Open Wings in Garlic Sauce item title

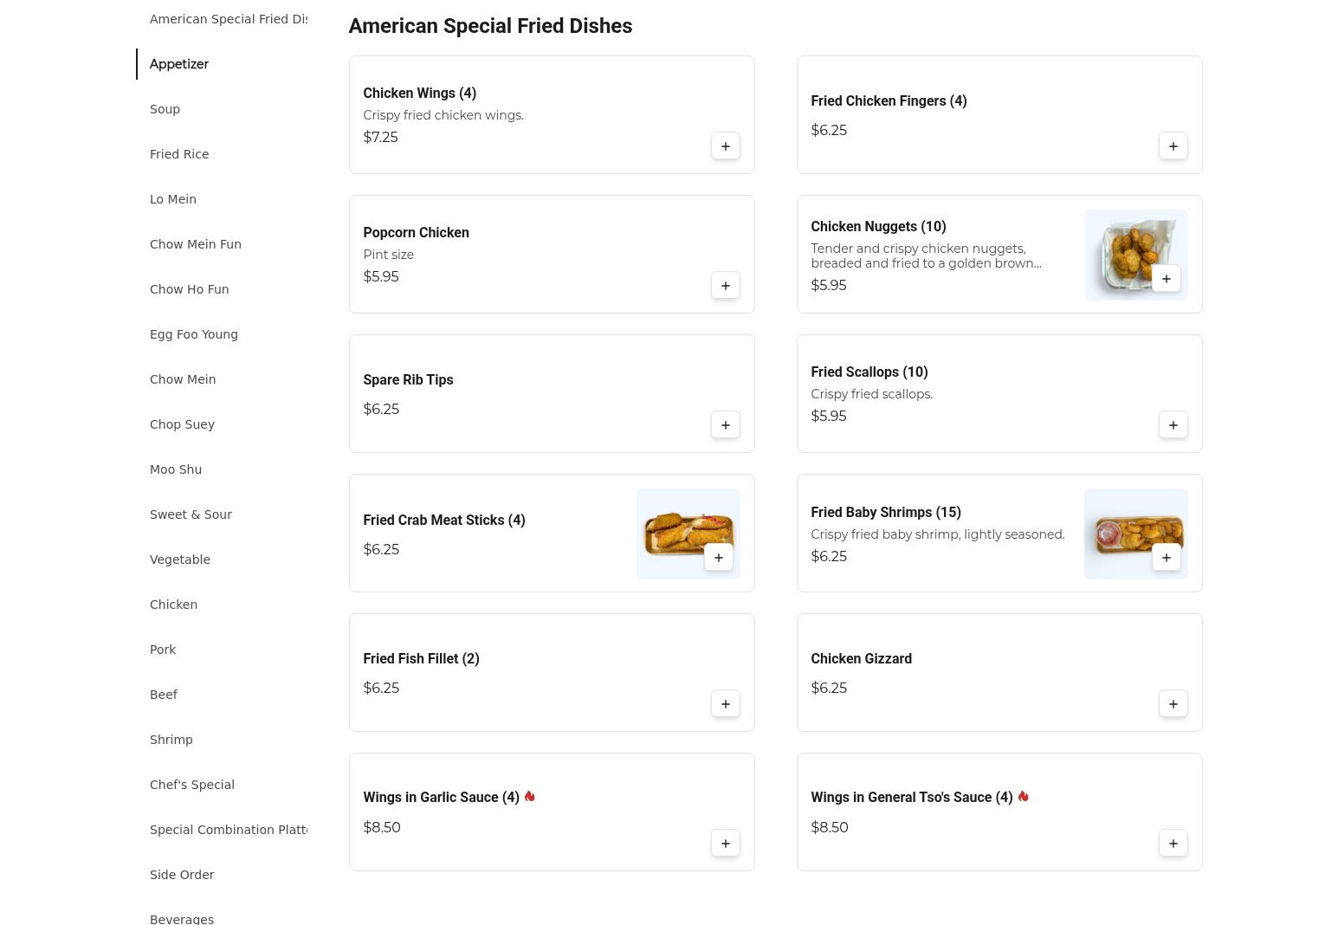click(x=441, y=798)
